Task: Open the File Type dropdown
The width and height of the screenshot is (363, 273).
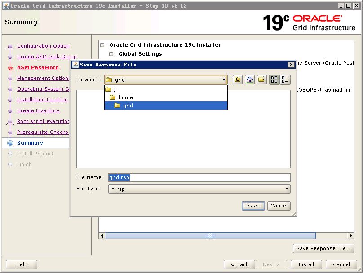Action: tap(199, 189)
